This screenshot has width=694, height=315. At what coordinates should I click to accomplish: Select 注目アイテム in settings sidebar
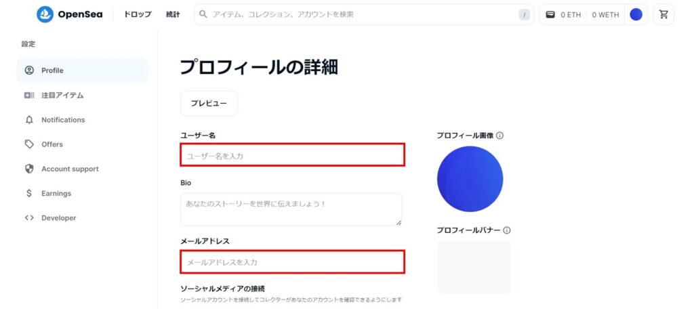click(62, 96)
